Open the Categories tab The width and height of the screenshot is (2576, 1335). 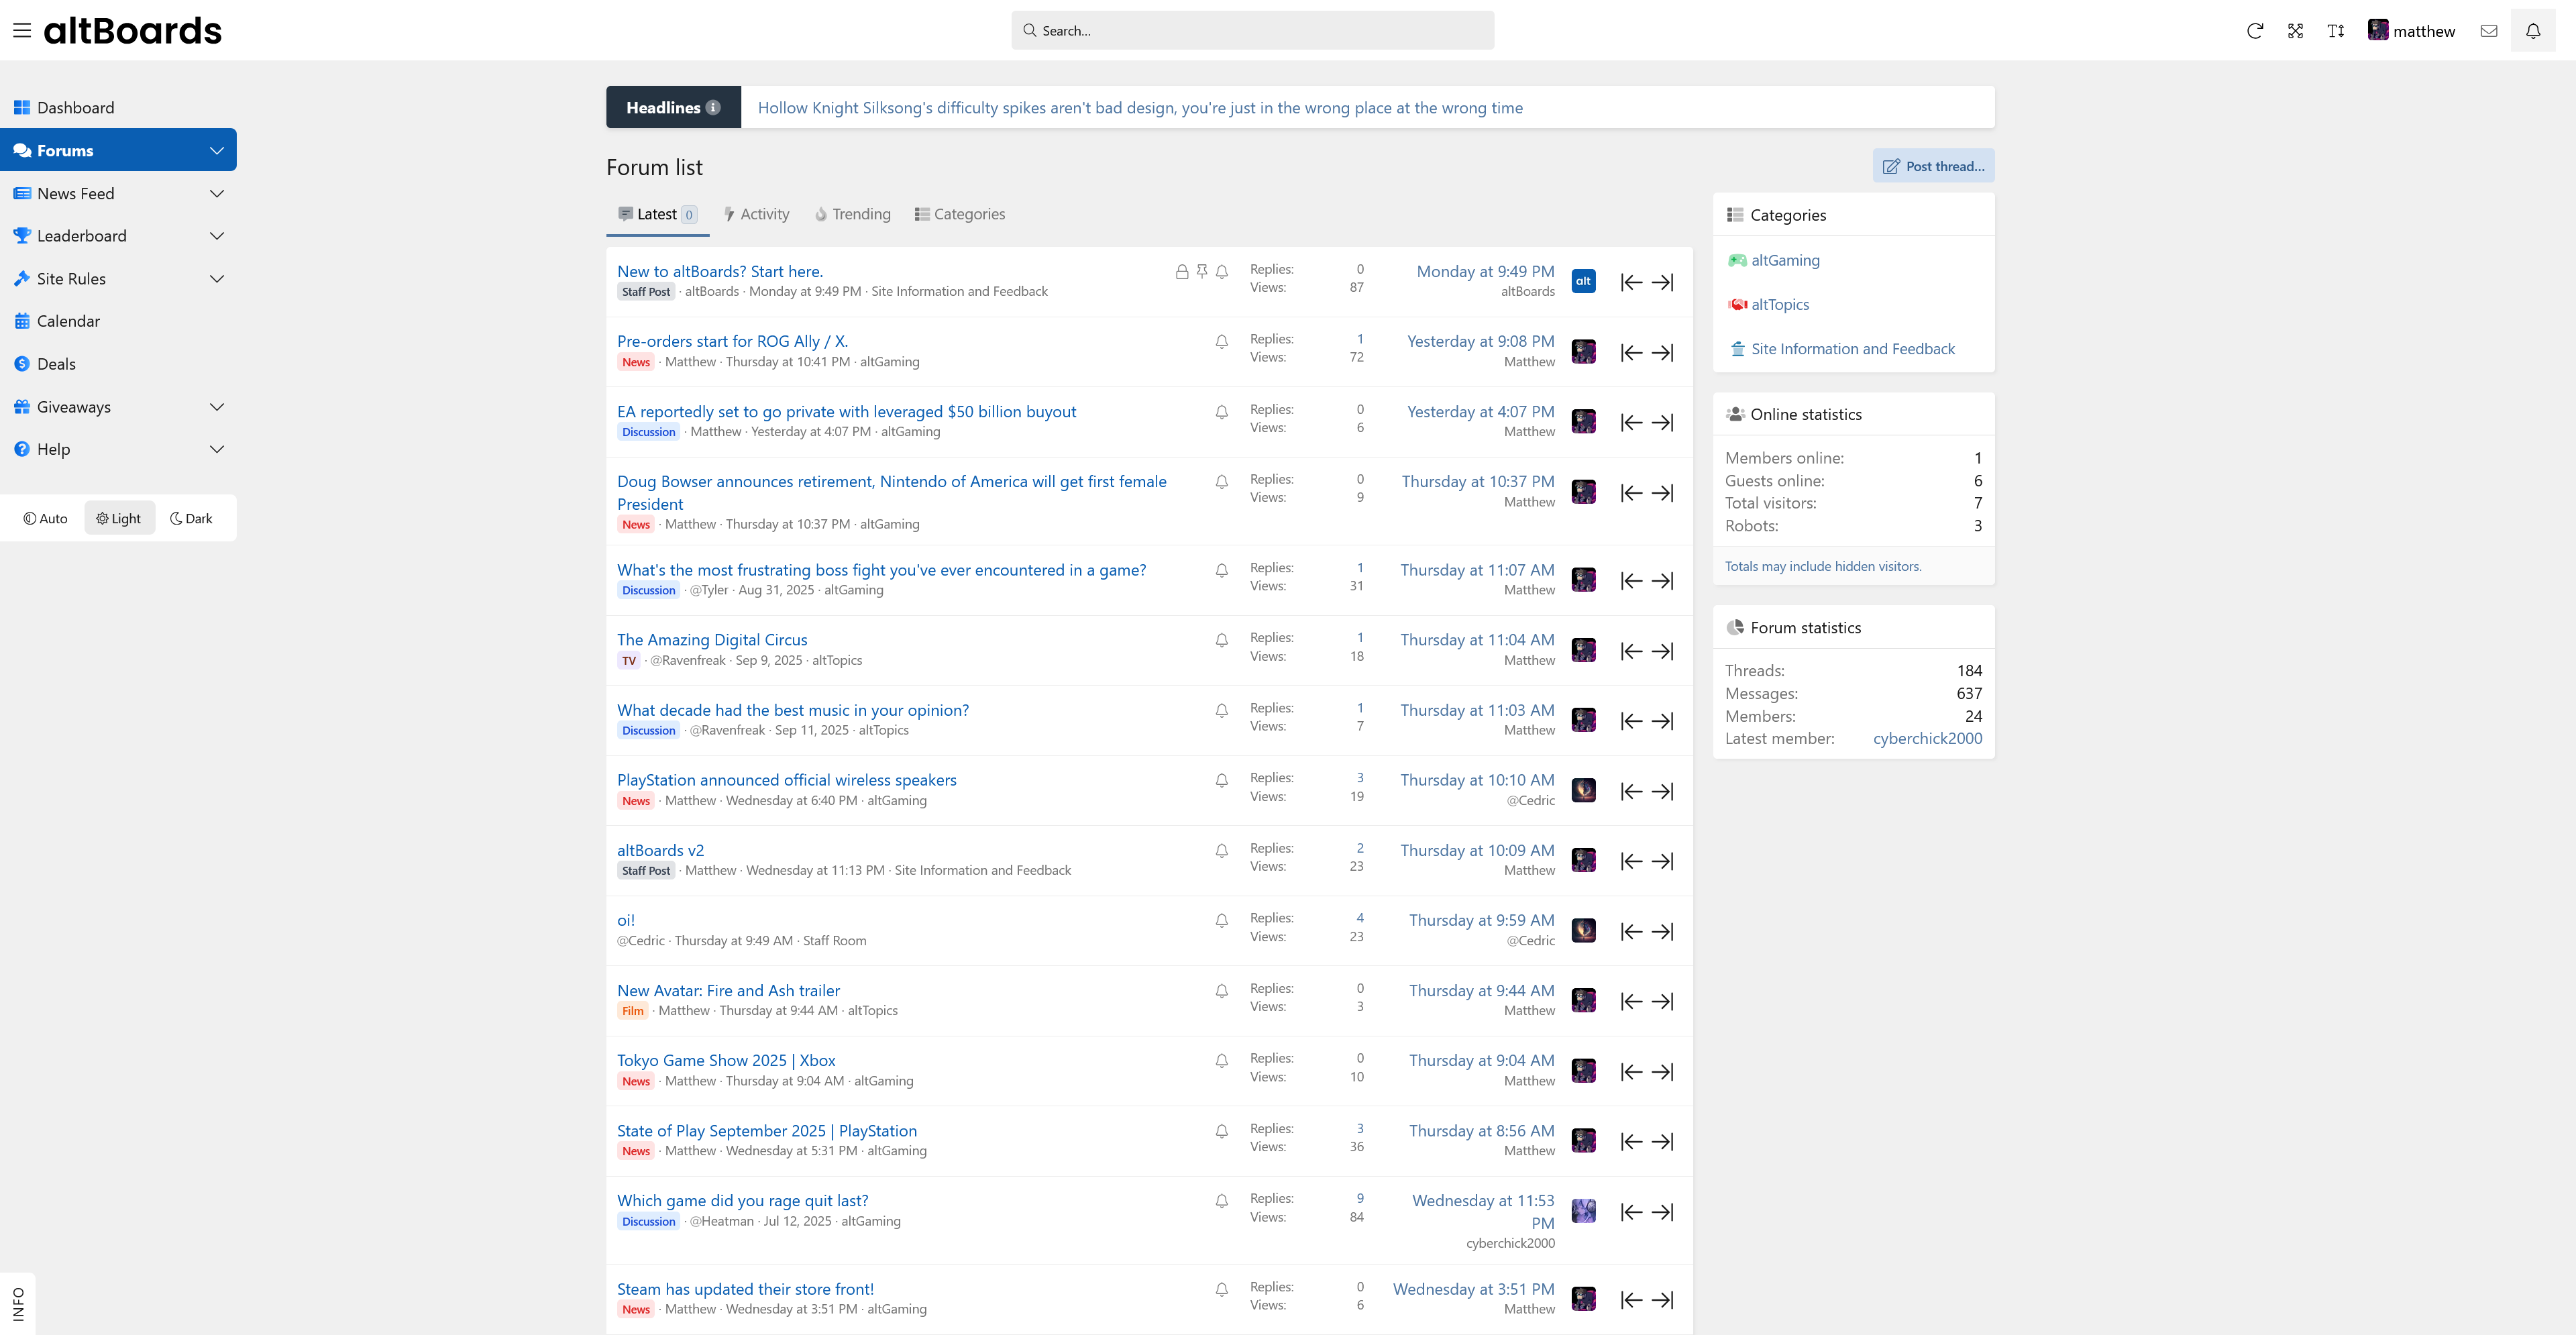[x=959, y=214]
